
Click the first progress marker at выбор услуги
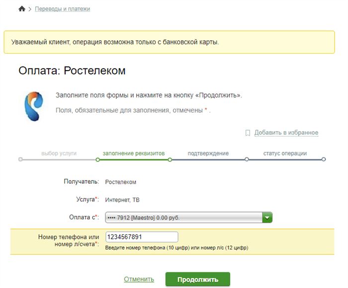(20, 159)
